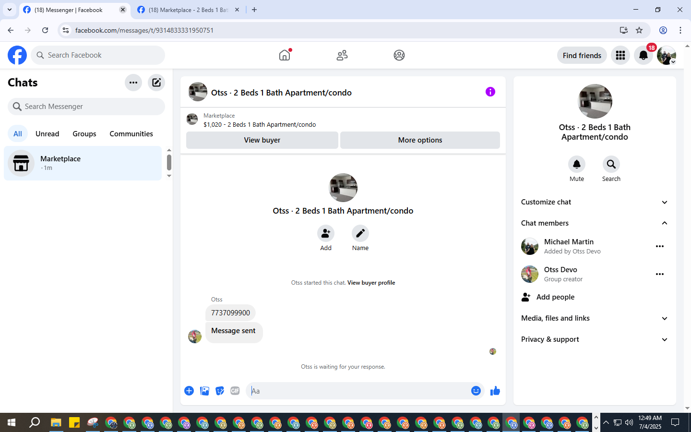Open the Groups circle icon in top navigation
691x432 pixels.
[399, 55]
